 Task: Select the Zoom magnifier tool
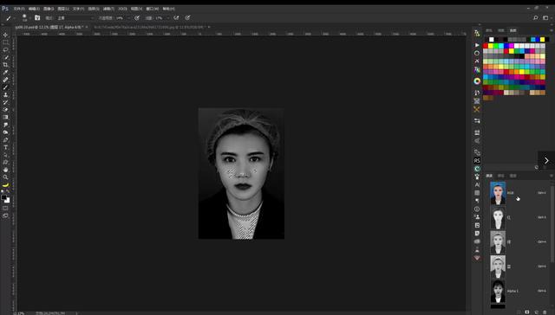point(5,177)
